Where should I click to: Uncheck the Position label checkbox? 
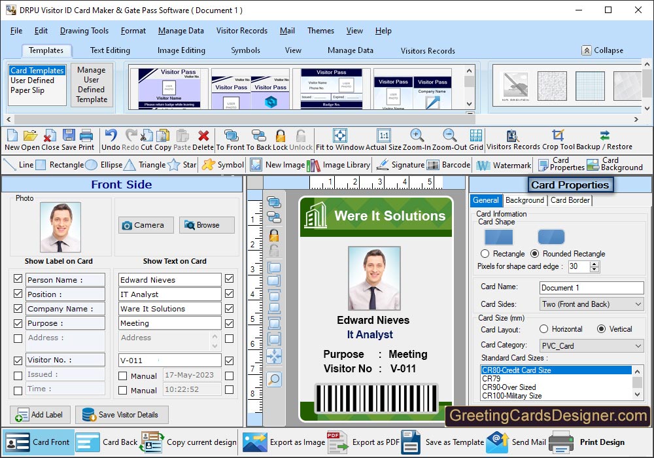(18, 294)
